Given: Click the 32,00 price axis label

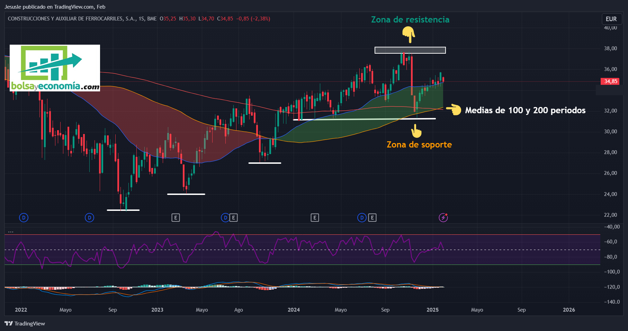Looking at the screenshot, I should click(x=610, y=111).
